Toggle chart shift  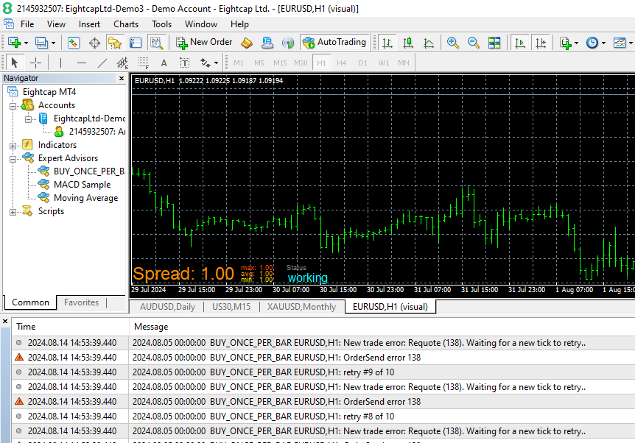tap(541, 43)
